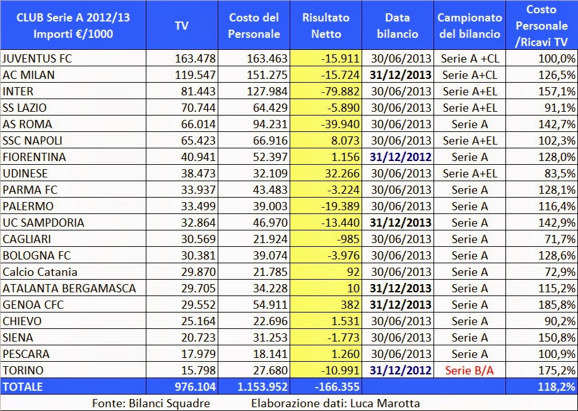Click the SS LAZIO row label
The width and height of the screenshot is (578, 411).
click(x=25, y=108)
